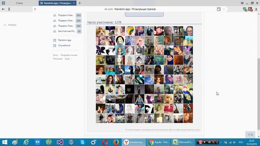Screen dimensions: 260x146
Task: Go back with the browser back arrow
Action: 3,9
